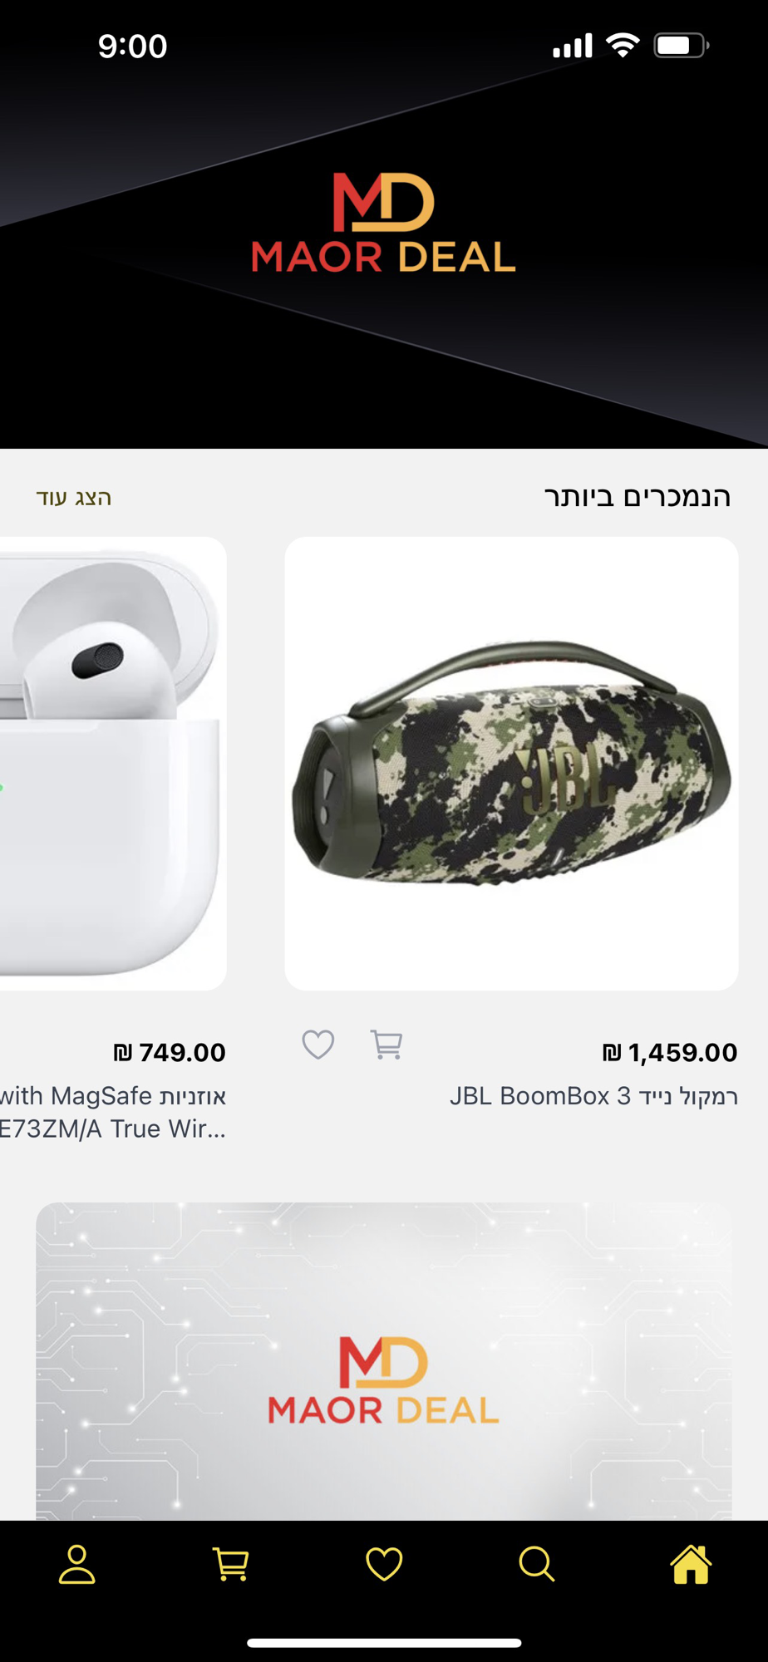768x1662 pixels.
Task: Tap the הצג עוד link
Action: [73, 498]
